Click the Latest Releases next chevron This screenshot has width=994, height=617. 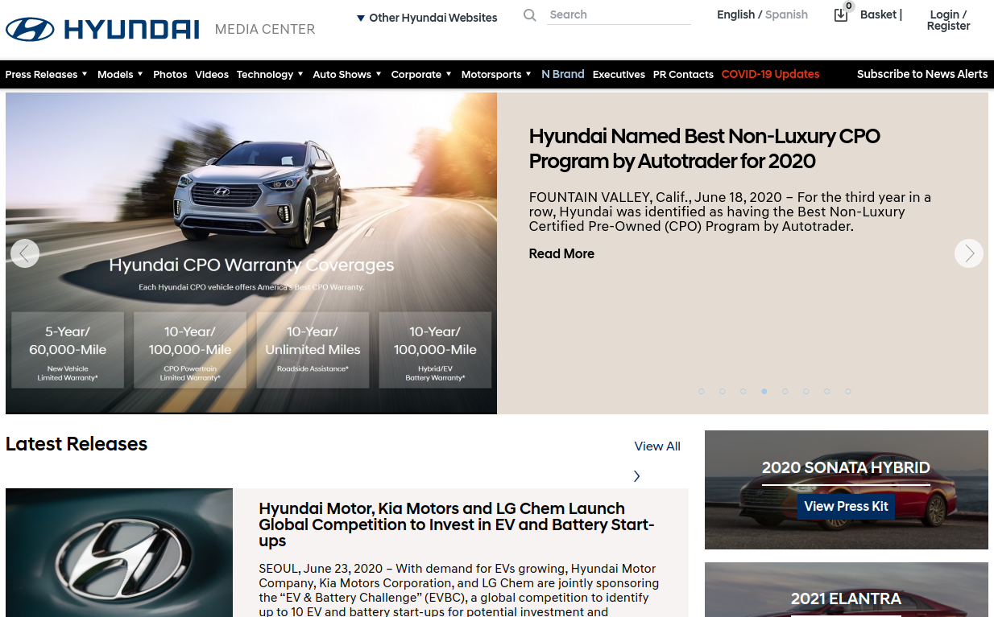636,476
